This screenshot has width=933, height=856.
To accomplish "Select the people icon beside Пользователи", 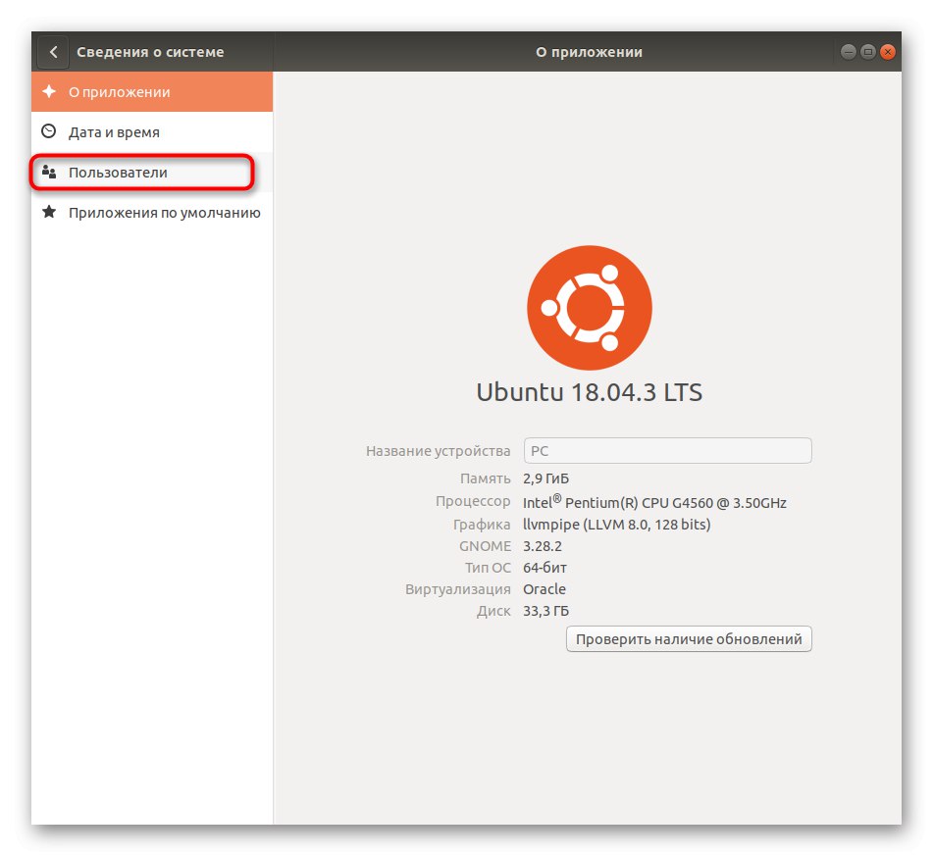I will (x=49, y=172).
